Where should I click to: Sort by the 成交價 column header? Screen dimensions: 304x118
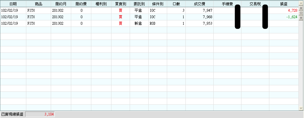199,4
